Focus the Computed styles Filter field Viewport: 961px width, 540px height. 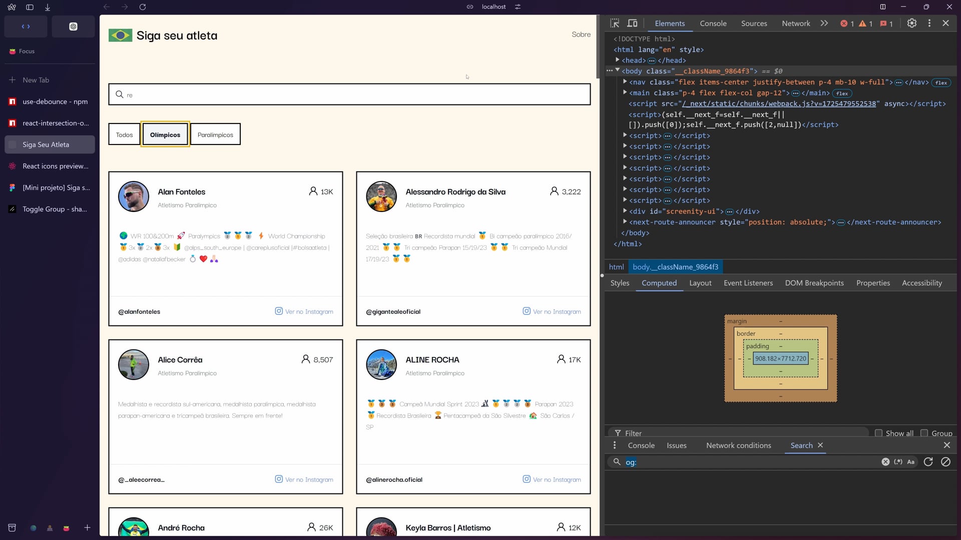(x=739, y=433)
